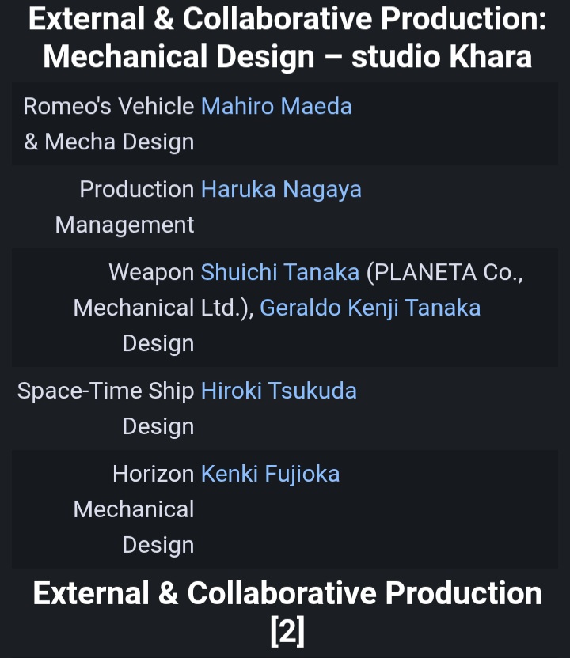The width and height of the screenshot is (570, 658).
Task: Open the Haruka Nagaya link
Action: point(281,189)
